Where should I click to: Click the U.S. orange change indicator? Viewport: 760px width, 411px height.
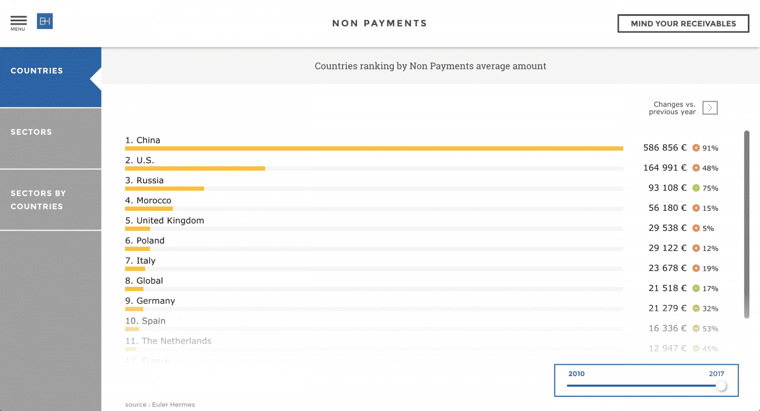point(696,168)
